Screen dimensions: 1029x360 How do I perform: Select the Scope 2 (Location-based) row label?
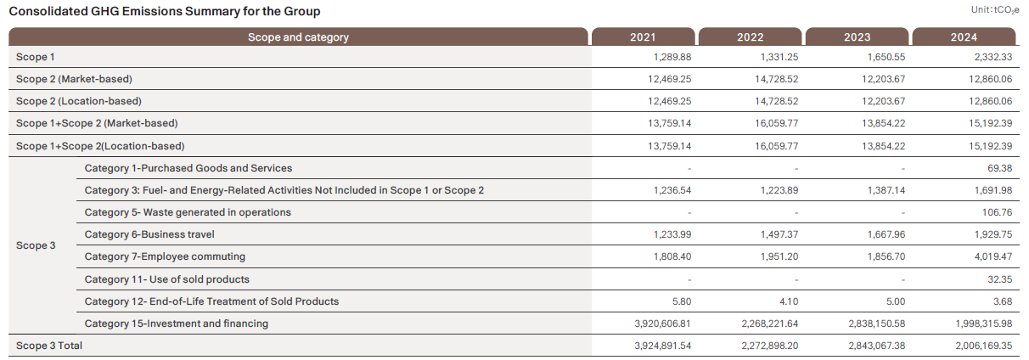point(79,101)
